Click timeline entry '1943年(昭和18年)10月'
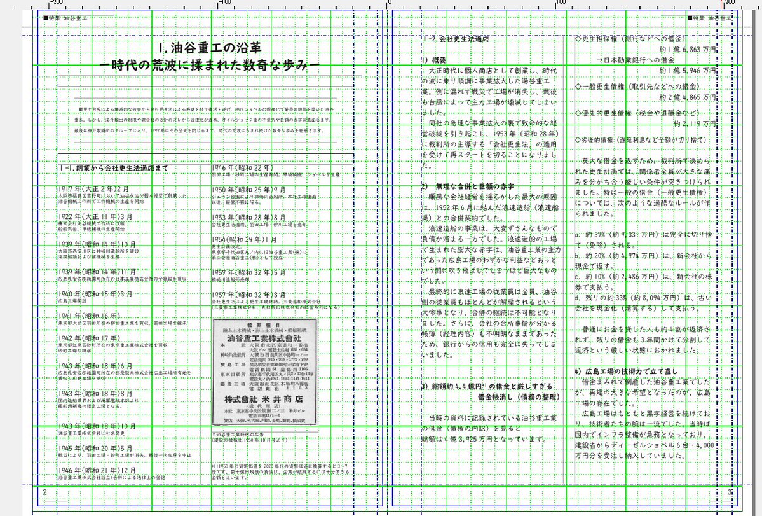762x516 pixels. 97,426
